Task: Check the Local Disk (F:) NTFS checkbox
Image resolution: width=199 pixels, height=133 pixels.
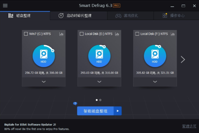Action: (x=137, y=34)
